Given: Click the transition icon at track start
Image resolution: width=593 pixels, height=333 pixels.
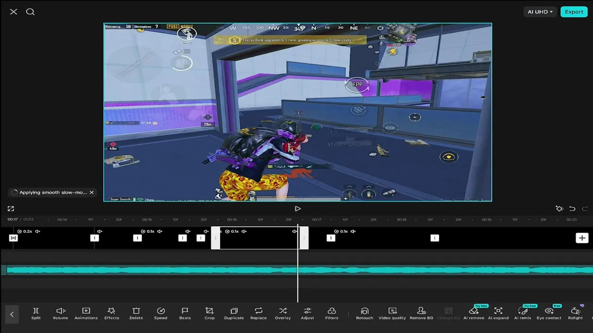Looking at the screenshot, I should [x=13, y=238].
